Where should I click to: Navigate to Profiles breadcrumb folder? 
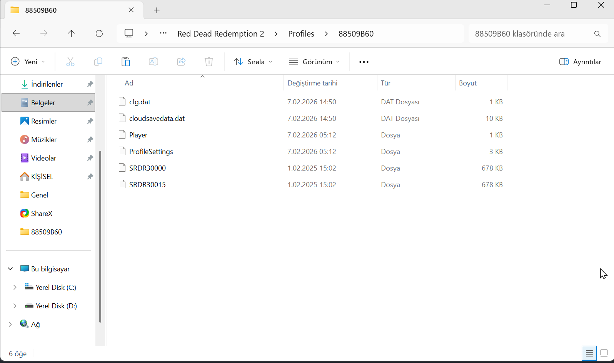coord(301,34)
